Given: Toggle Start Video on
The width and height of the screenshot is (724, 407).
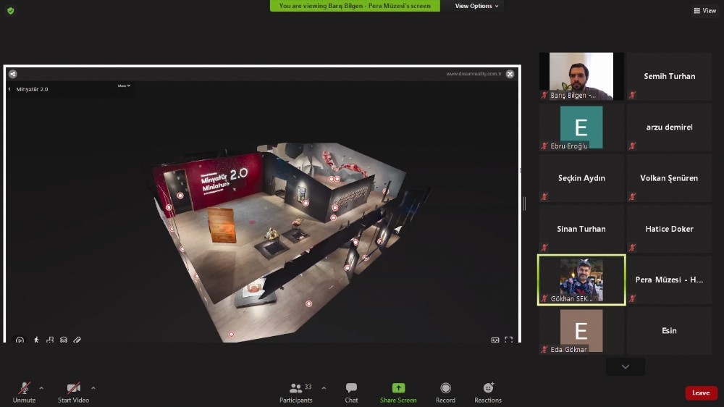Looking at the screenshot, I should coord(73,392).
